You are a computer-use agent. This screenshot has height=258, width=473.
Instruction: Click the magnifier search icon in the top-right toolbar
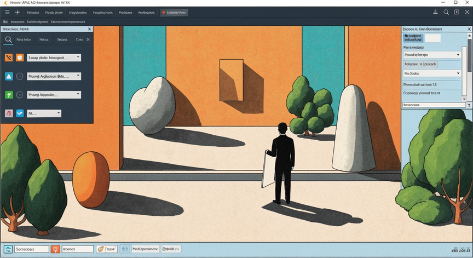(x=446, y=13)
